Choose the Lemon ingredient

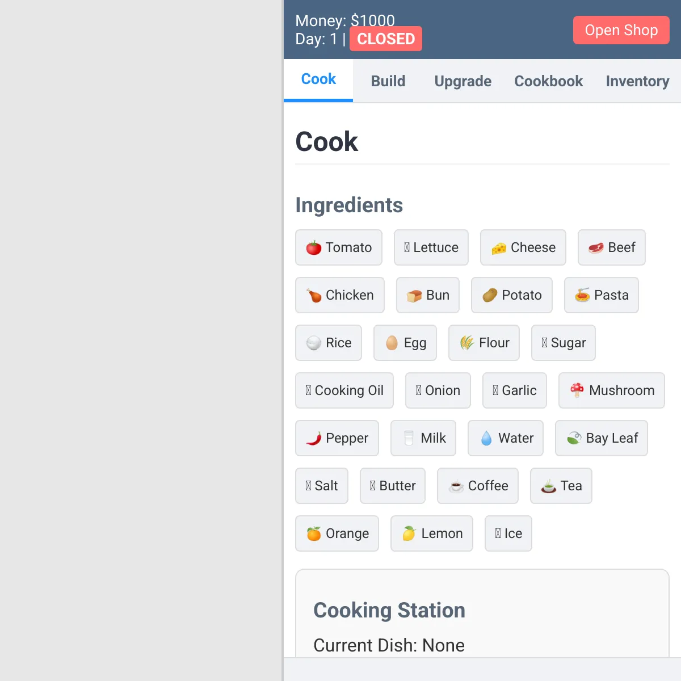(x=432, y=533)
